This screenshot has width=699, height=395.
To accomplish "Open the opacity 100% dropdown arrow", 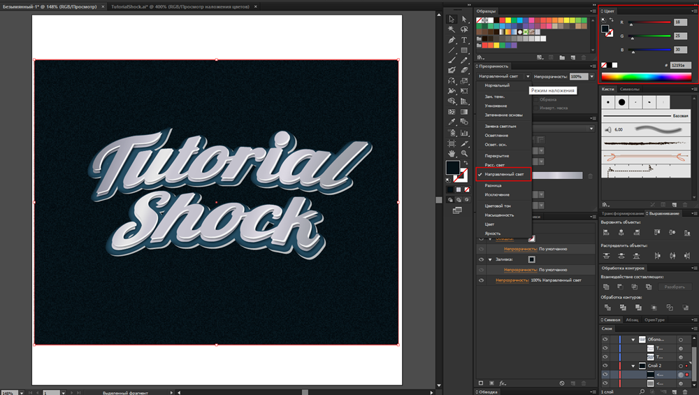I will [591, 76].
